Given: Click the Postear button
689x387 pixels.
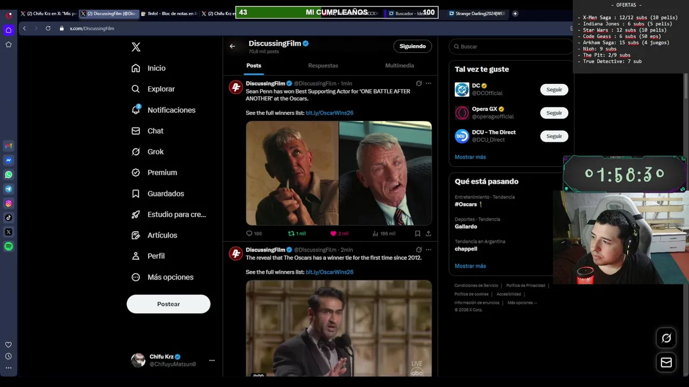Looking at the screenshot, I should coord(168,304).
